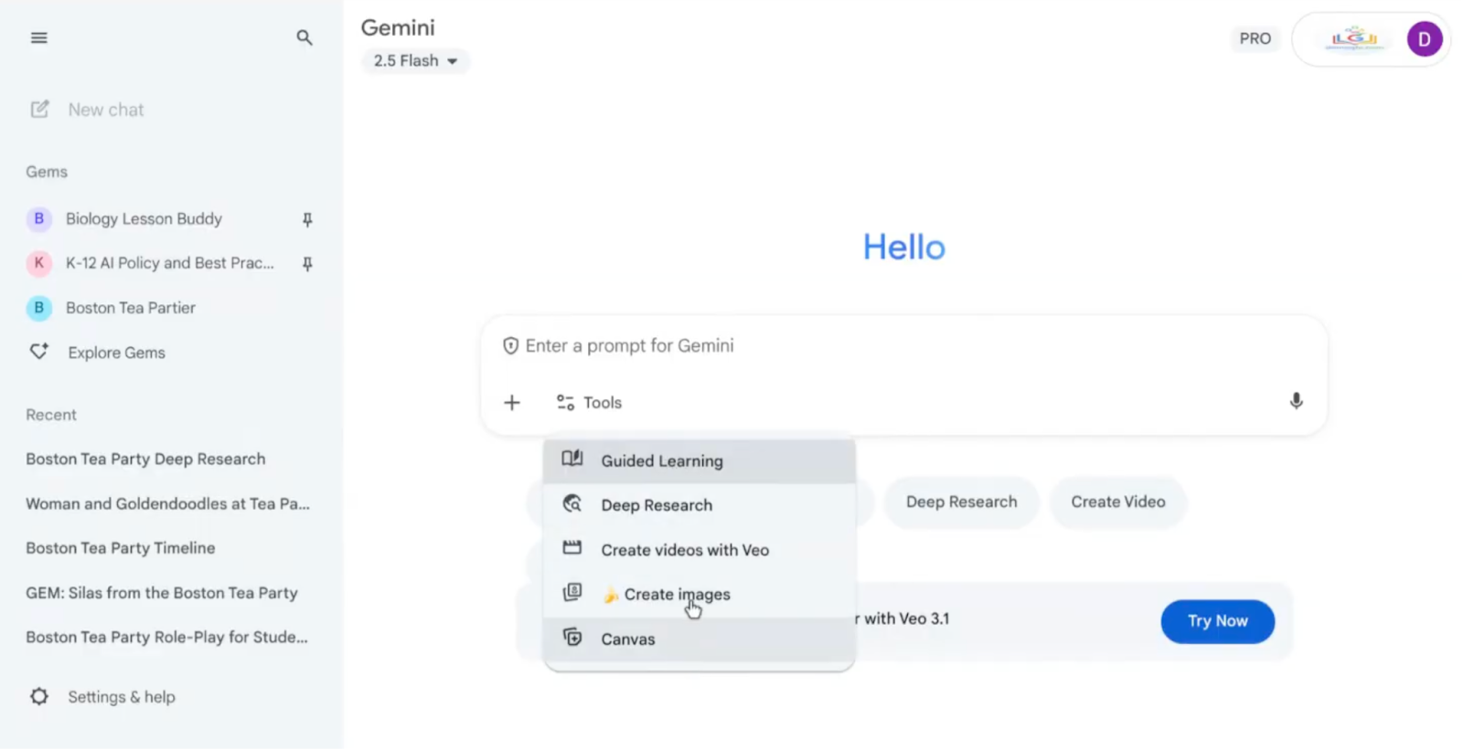Viewport: 1463px width, 749px height.
Task: Click the hamburger main menu icon
Action: 38,37
